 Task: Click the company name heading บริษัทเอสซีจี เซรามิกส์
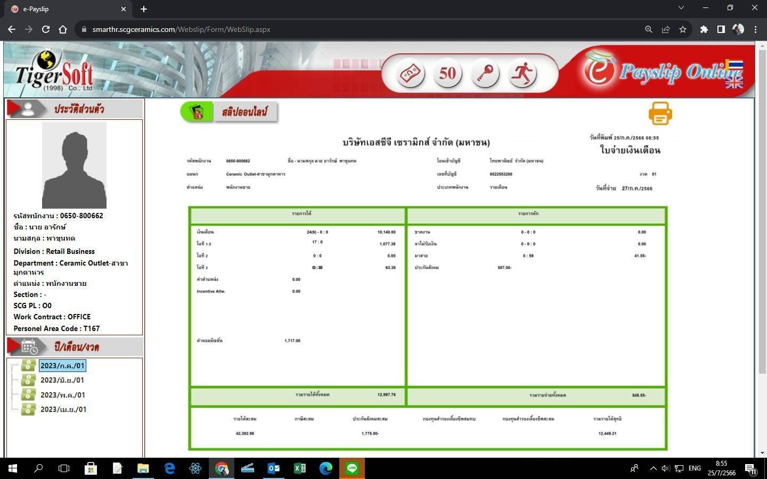pyautogui.click(x=416, y=143)
